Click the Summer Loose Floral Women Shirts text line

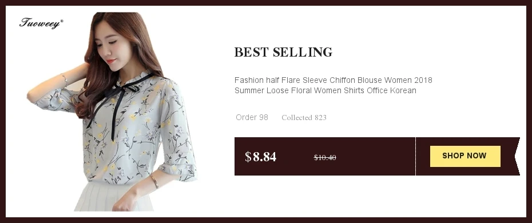325,90
